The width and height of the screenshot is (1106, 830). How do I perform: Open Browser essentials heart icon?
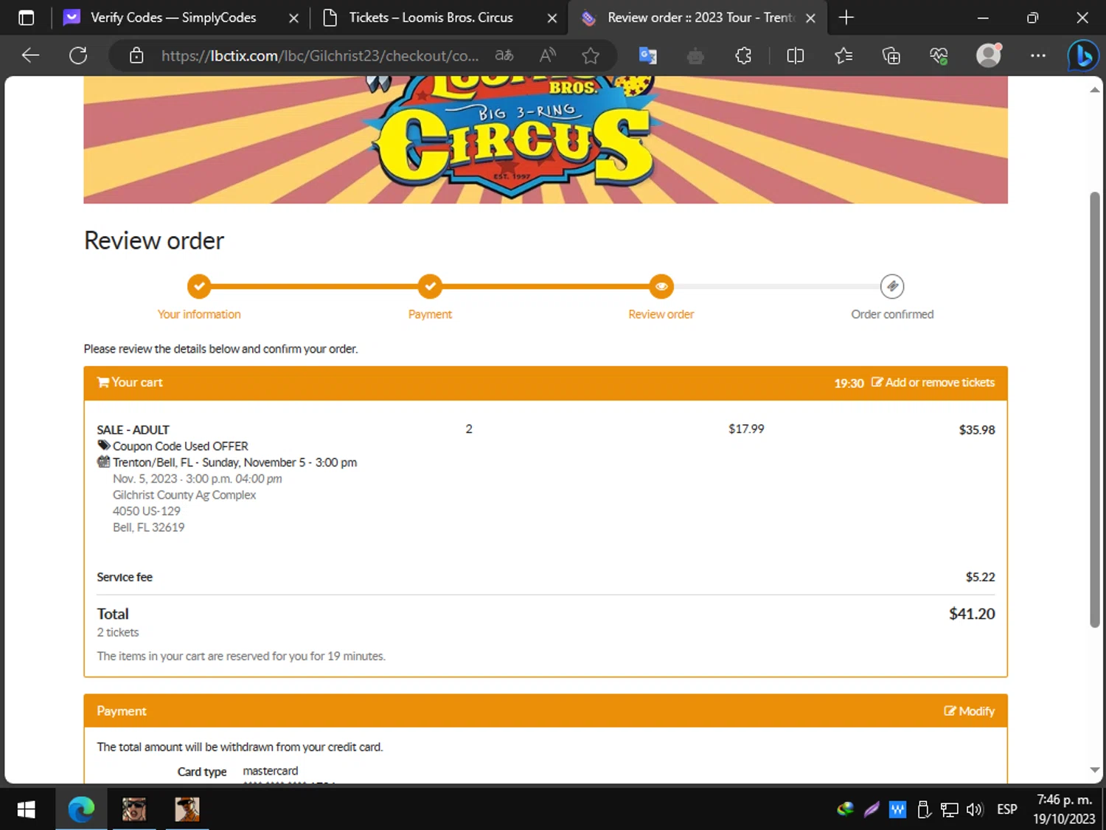939,55
